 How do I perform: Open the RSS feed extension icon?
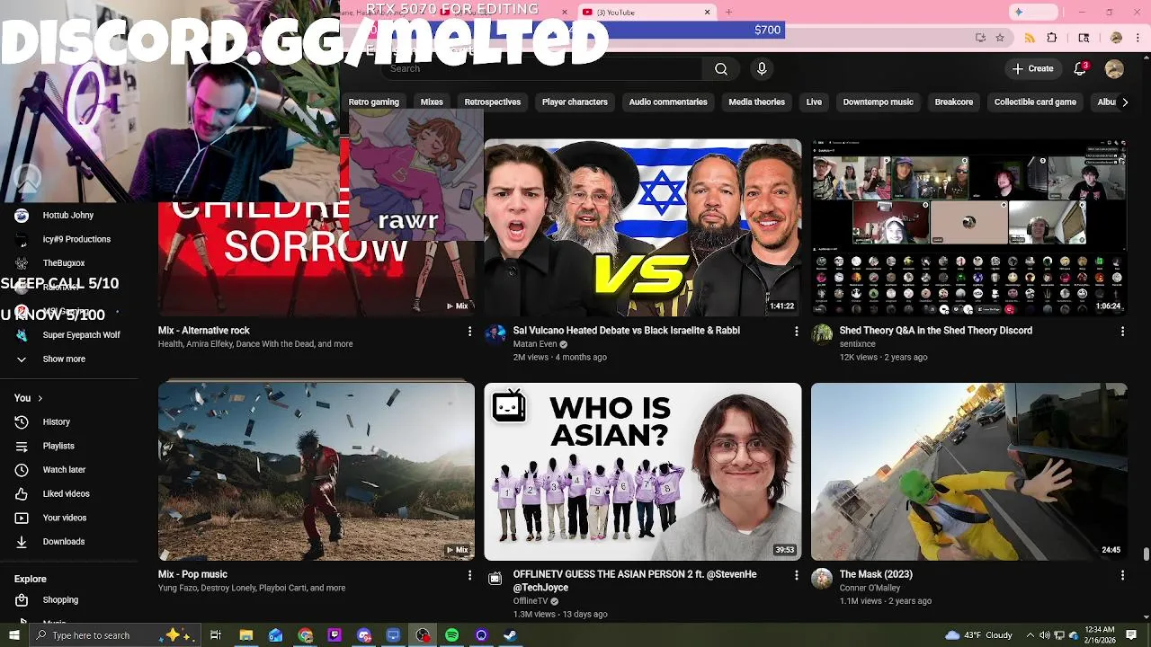click(x=1030, y=38)
